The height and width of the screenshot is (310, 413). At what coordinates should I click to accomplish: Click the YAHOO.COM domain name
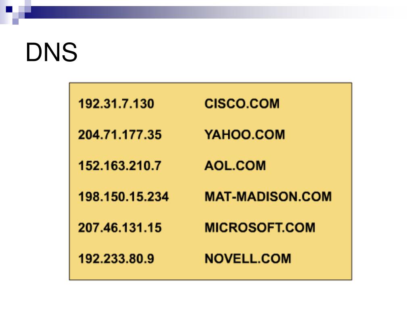click(x=245, y=135)
